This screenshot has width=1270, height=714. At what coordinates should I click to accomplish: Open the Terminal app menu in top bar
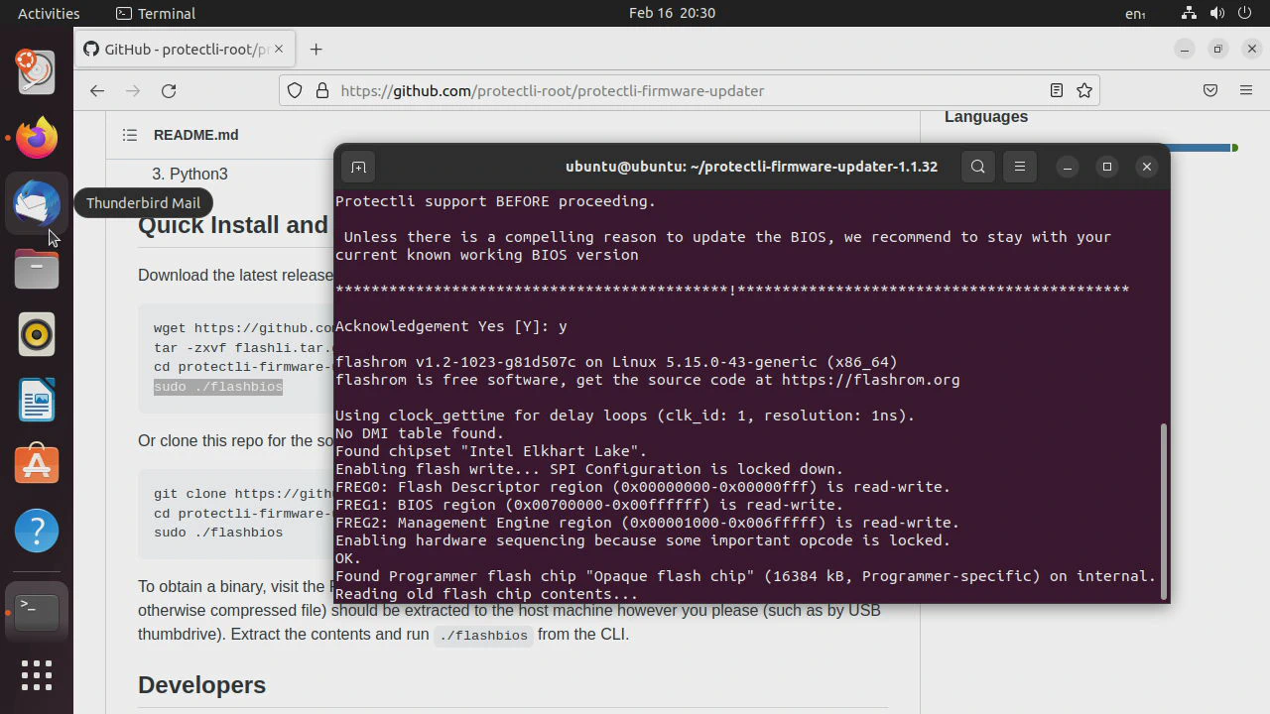(156, 13)
